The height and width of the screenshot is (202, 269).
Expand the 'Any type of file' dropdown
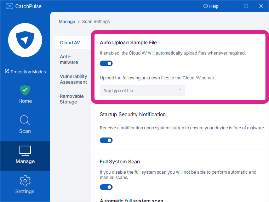142,90
